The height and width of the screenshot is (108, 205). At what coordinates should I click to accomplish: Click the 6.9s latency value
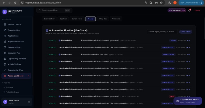pyautogui.click(x=188, y=55)
